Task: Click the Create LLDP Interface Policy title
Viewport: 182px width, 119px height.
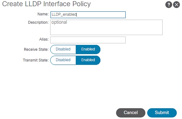Action: 47,4
